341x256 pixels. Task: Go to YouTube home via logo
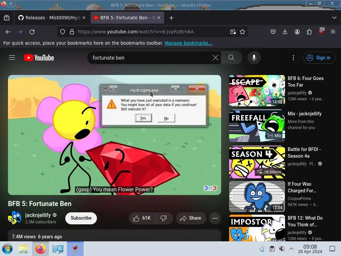[39, 58]
